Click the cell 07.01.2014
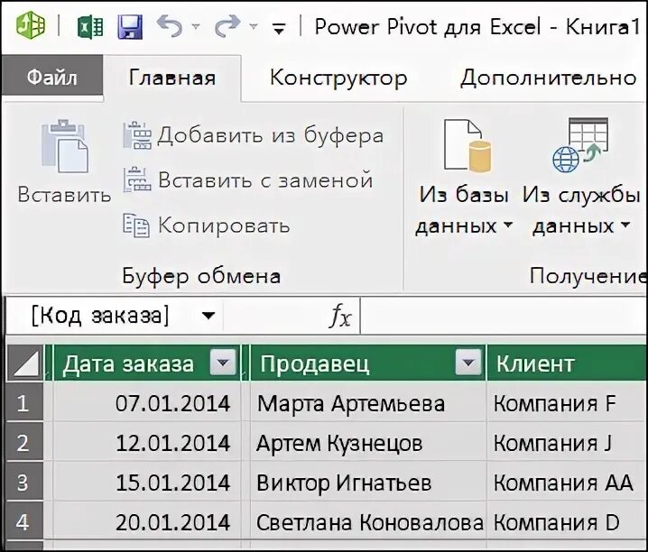The height and width of the screenshot is (552, 648). (x=147, y=402)
